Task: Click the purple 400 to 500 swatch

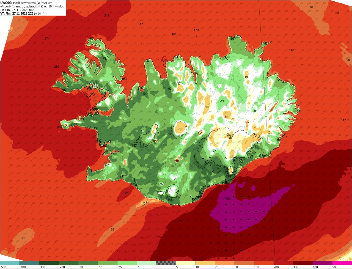Action: tap(322, 263)
